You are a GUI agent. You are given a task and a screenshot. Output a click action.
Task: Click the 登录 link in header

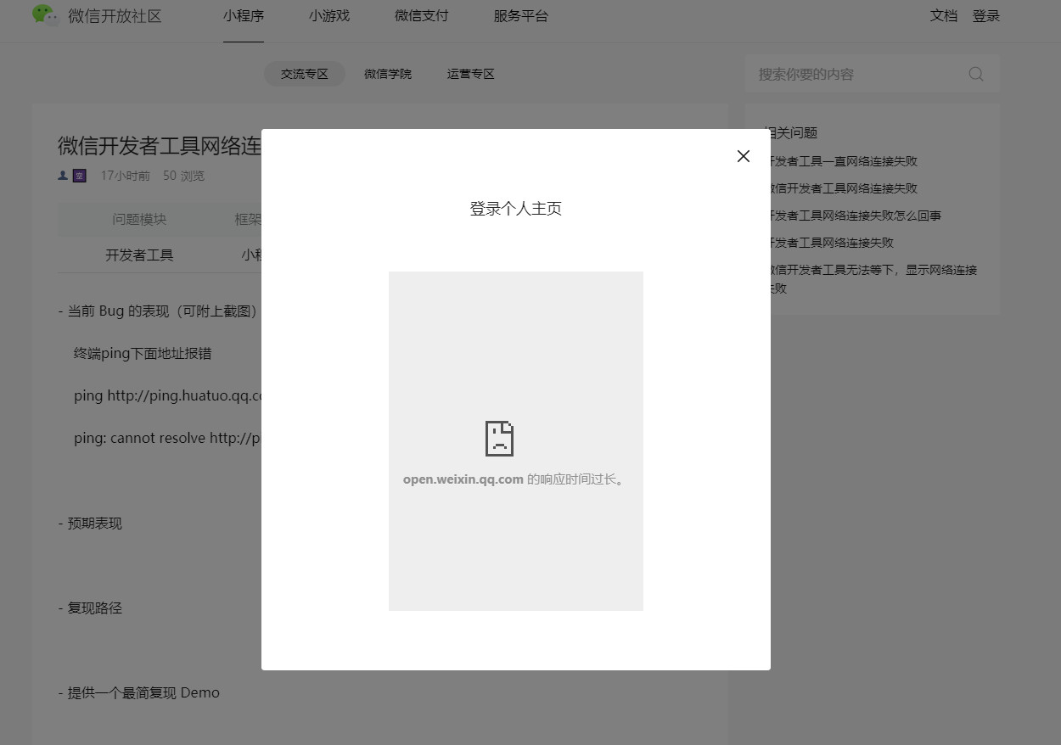click(986, 16)
